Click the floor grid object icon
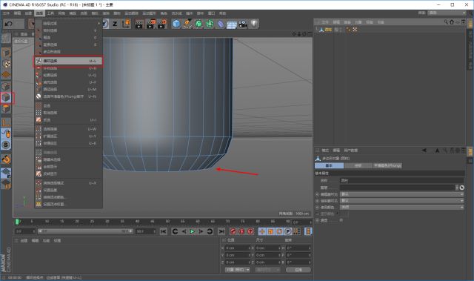474x281 pixels. pyautogui.click(x=232, y=24)
